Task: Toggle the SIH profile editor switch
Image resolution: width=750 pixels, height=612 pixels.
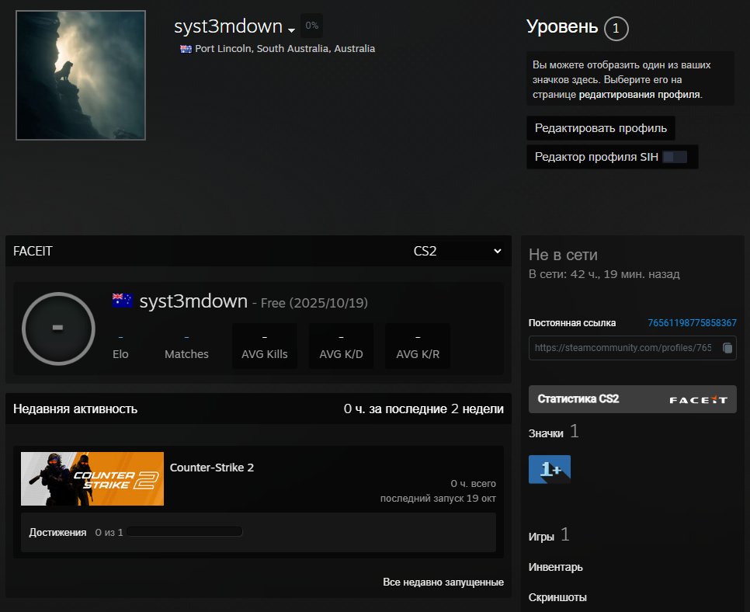Action: coord(675,157)
